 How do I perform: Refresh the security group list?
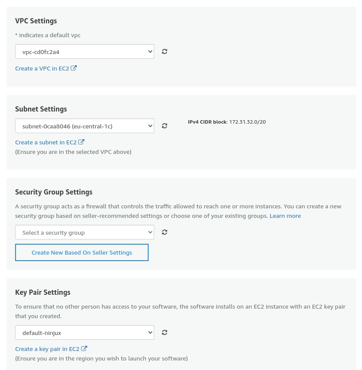[x=165, y=232]
